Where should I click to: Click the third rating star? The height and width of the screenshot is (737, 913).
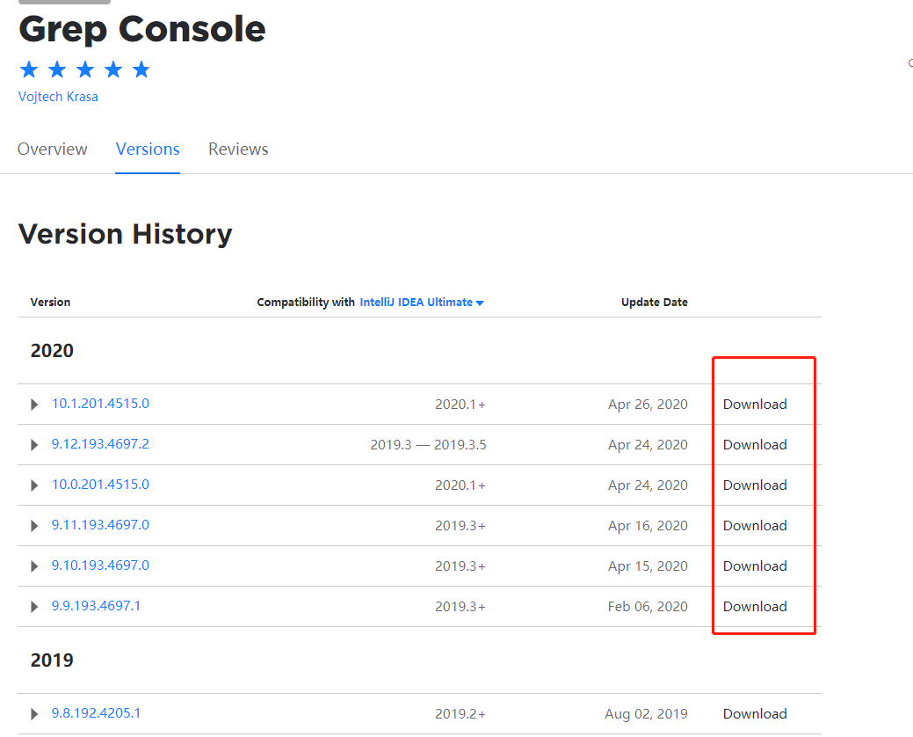point(85,69)
